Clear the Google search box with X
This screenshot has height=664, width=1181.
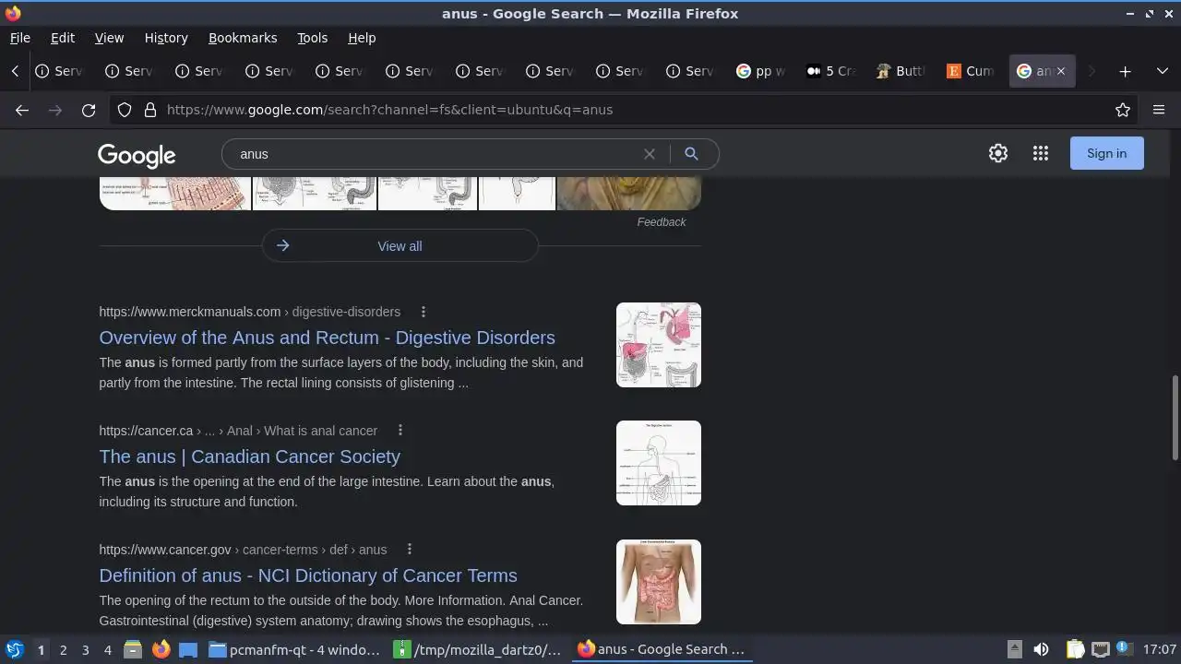coord(650,154)
